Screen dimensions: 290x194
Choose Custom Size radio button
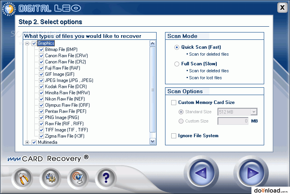(181, 121)
